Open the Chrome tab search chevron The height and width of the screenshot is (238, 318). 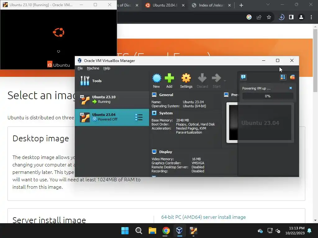[268, 4]
